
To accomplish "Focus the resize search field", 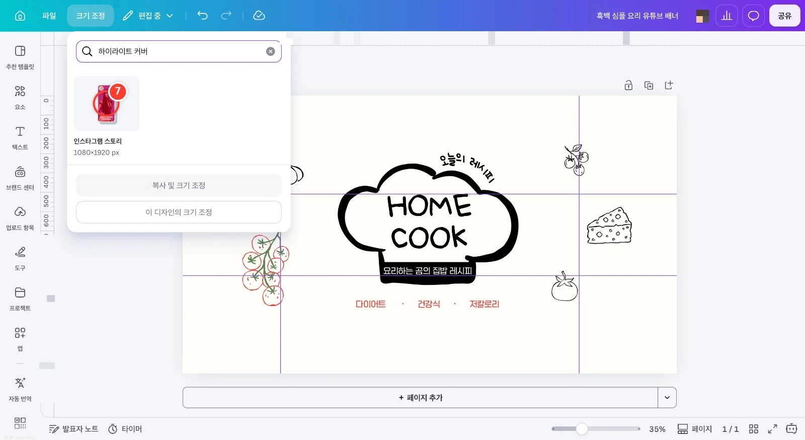I will tap(179, 51).
